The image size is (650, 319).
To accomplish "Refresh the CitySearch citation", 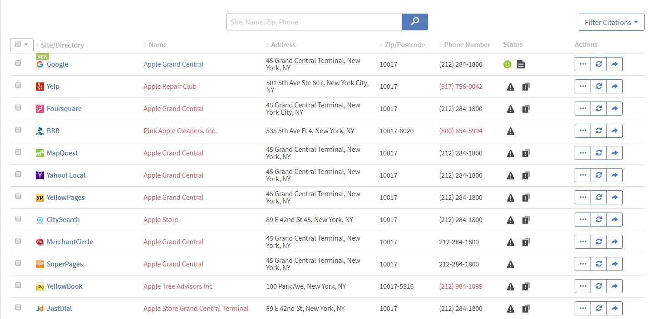I will pyautogui.click(x=599, y=220).
